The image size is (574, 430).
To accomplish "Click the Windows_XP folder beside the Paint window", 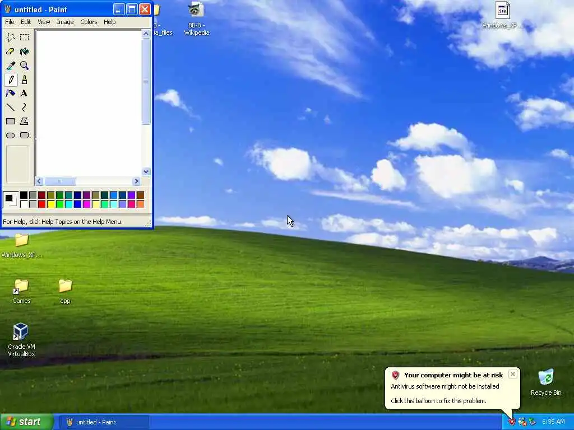I will (x=21, y=246).
